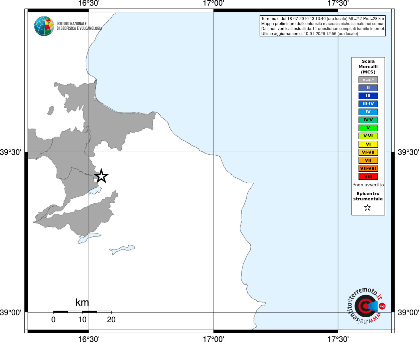The image size is (419, 342).
Task: Click the Epicentro strumentale label
Action: 368,196
